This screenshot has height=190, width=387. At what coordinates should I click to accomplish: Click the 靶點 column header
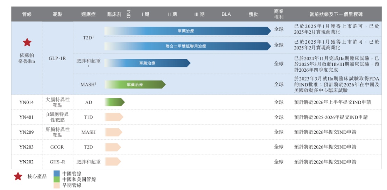57,14
